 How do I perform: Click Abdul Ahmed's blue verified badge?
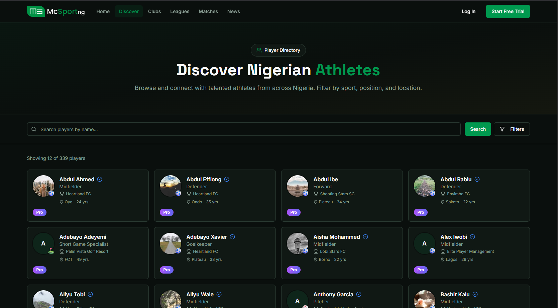pyautogui.click(x=99, y=179)
